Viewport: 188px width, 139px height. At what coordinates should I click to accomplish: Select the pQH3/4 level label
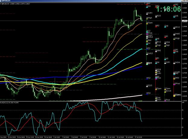pos(177,62)
